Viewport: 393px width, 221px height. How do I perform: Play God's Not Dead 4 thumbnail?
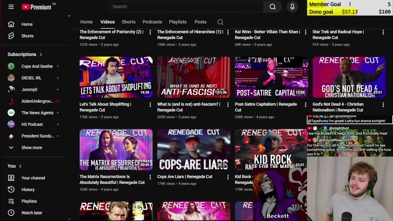(x=349, y=77)
